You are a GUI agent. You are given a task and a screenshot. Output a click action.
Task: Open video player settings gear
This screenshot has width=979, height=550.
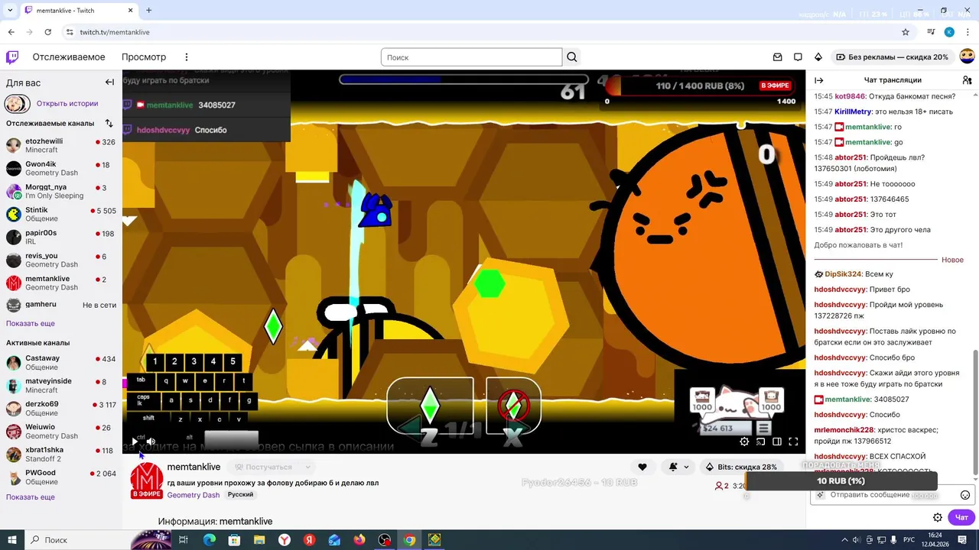[744, 442]
